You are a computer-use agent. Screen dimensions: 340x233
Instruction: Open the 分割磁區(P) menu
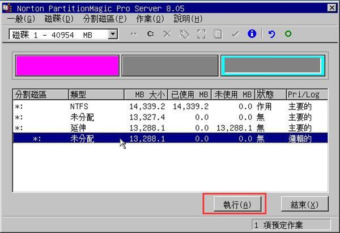(105, 19)
